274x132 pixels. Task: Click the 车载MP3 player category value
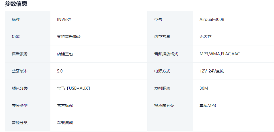click(208, 105)
